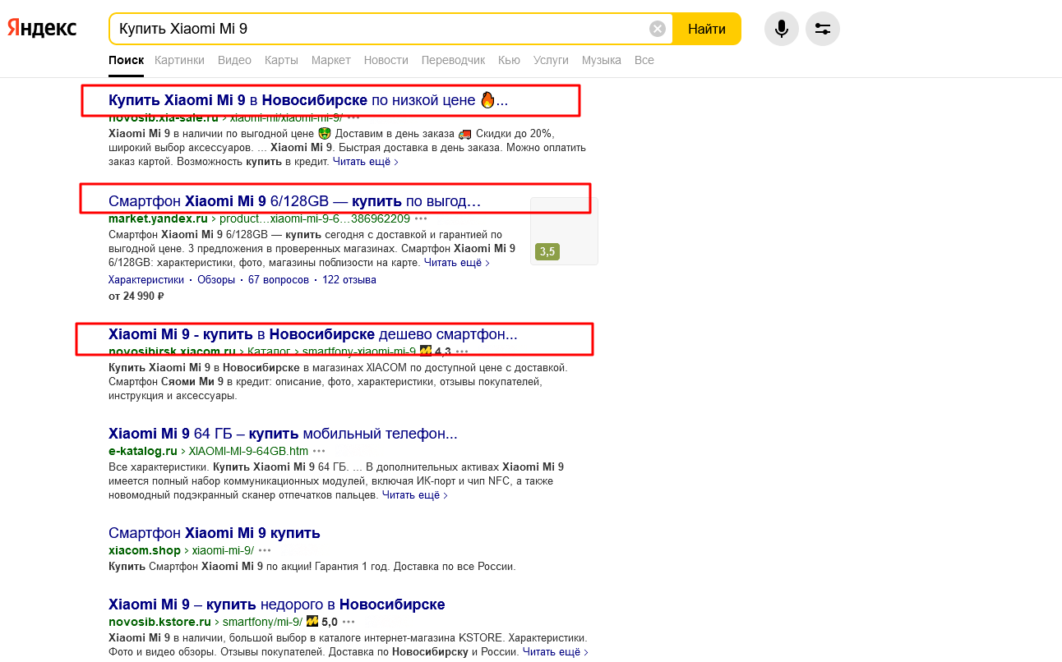Screen dimensions: 1062x662
Task: Open options dots next to novosib.kstore.ru result
Action: pos(349,622)
